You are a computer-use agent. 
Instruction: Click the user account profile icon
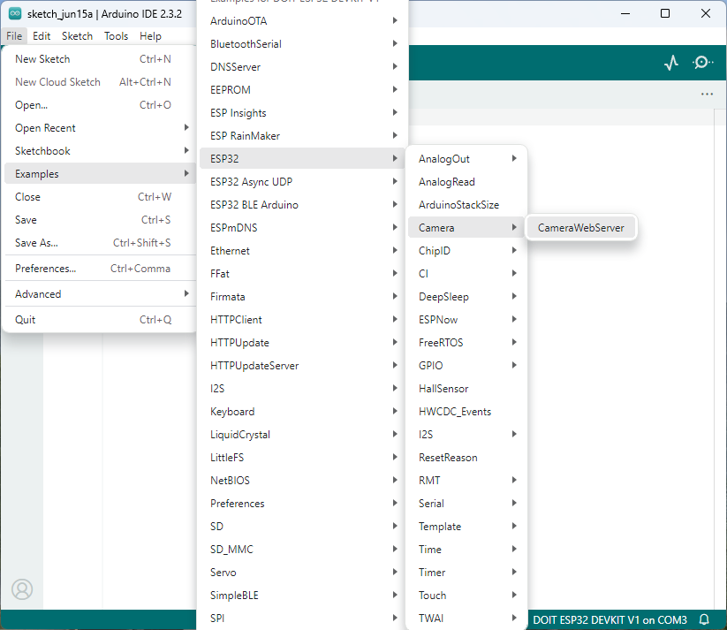click(22, 588)
